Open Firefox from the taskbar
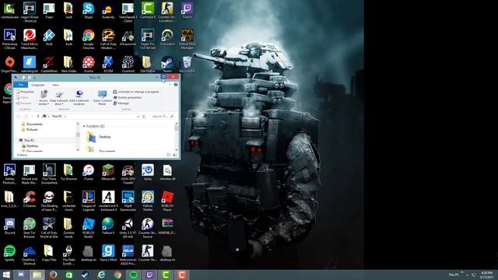 pyautogui.click(x=53, y=275)
